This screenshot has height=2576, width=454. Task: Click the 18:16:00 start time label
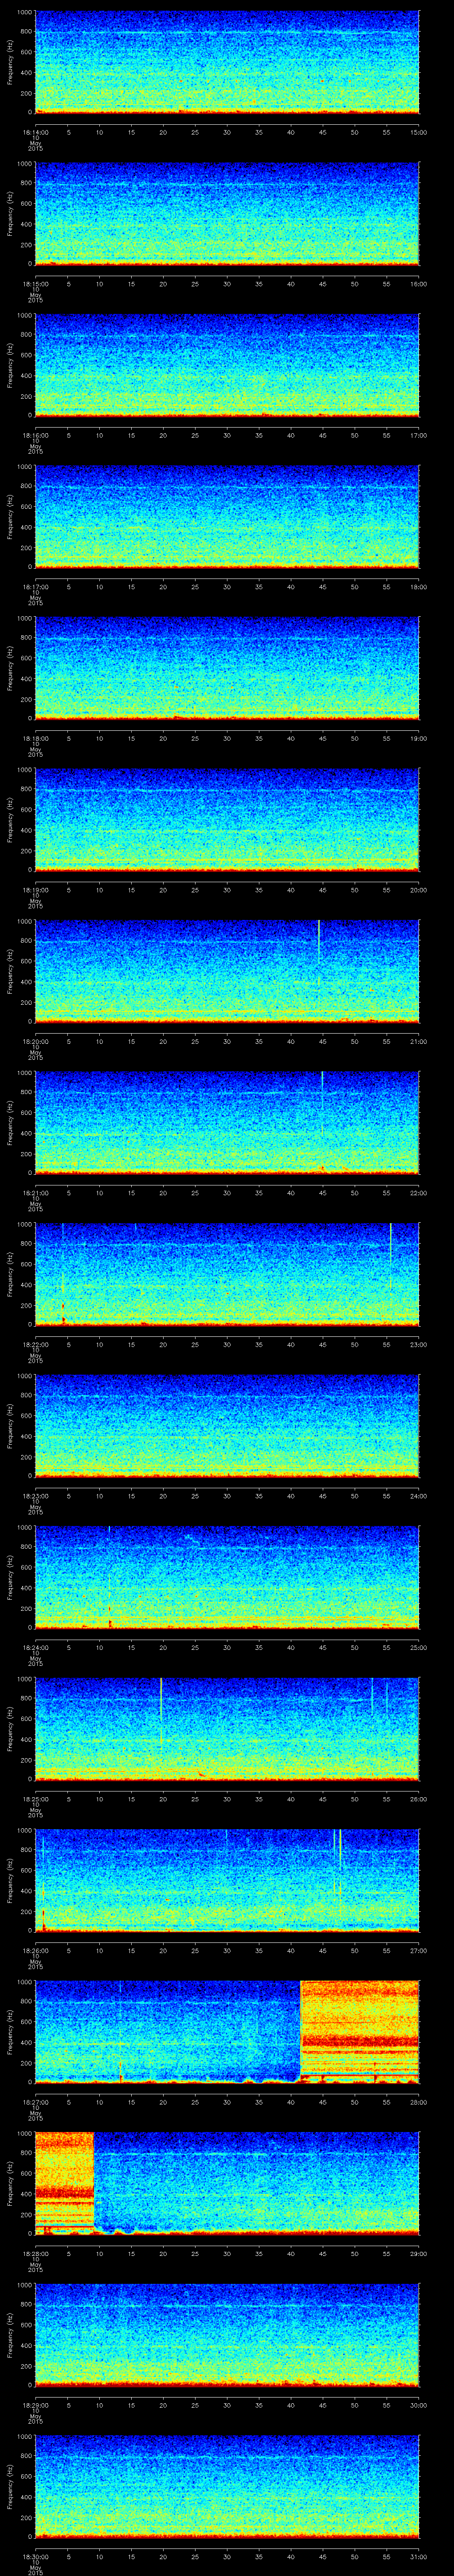point(35,435)
